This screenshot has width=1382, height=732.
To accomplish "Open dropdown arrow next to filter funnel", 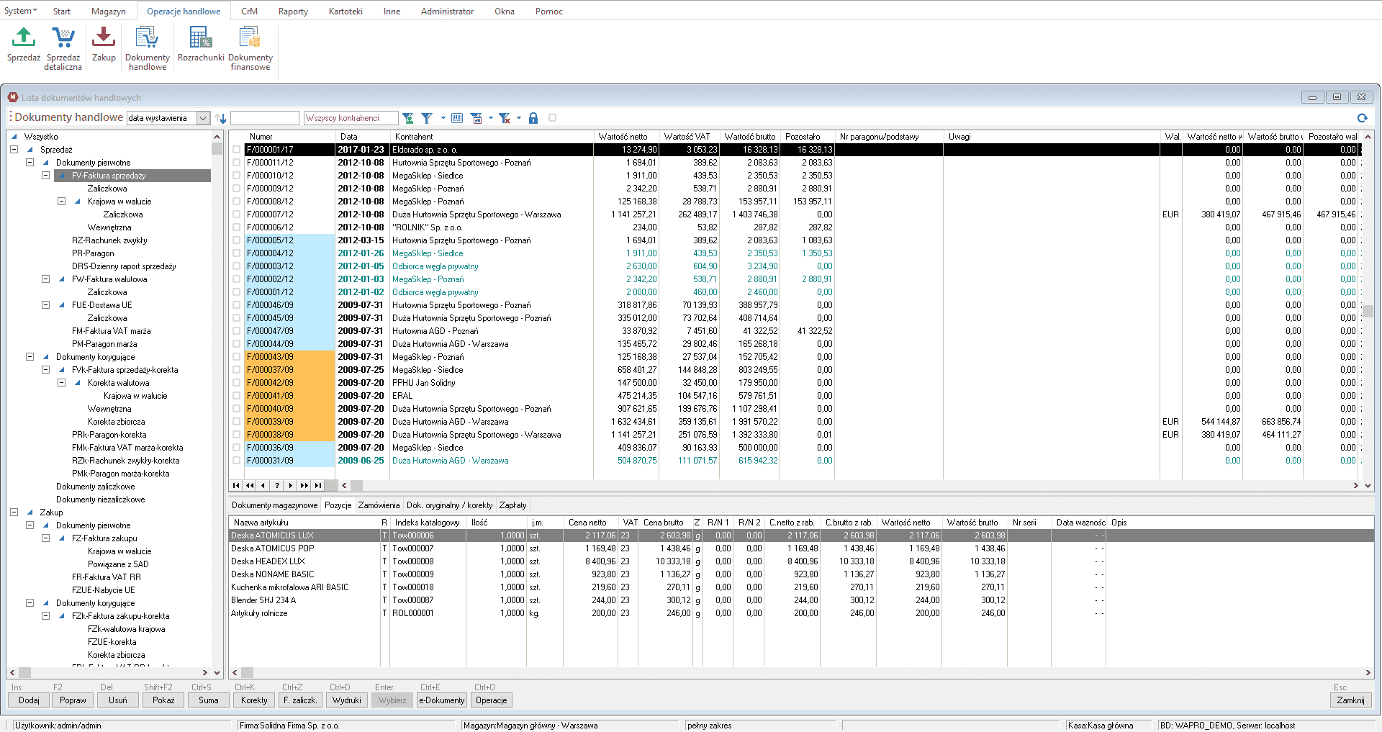I will [443, 118].
